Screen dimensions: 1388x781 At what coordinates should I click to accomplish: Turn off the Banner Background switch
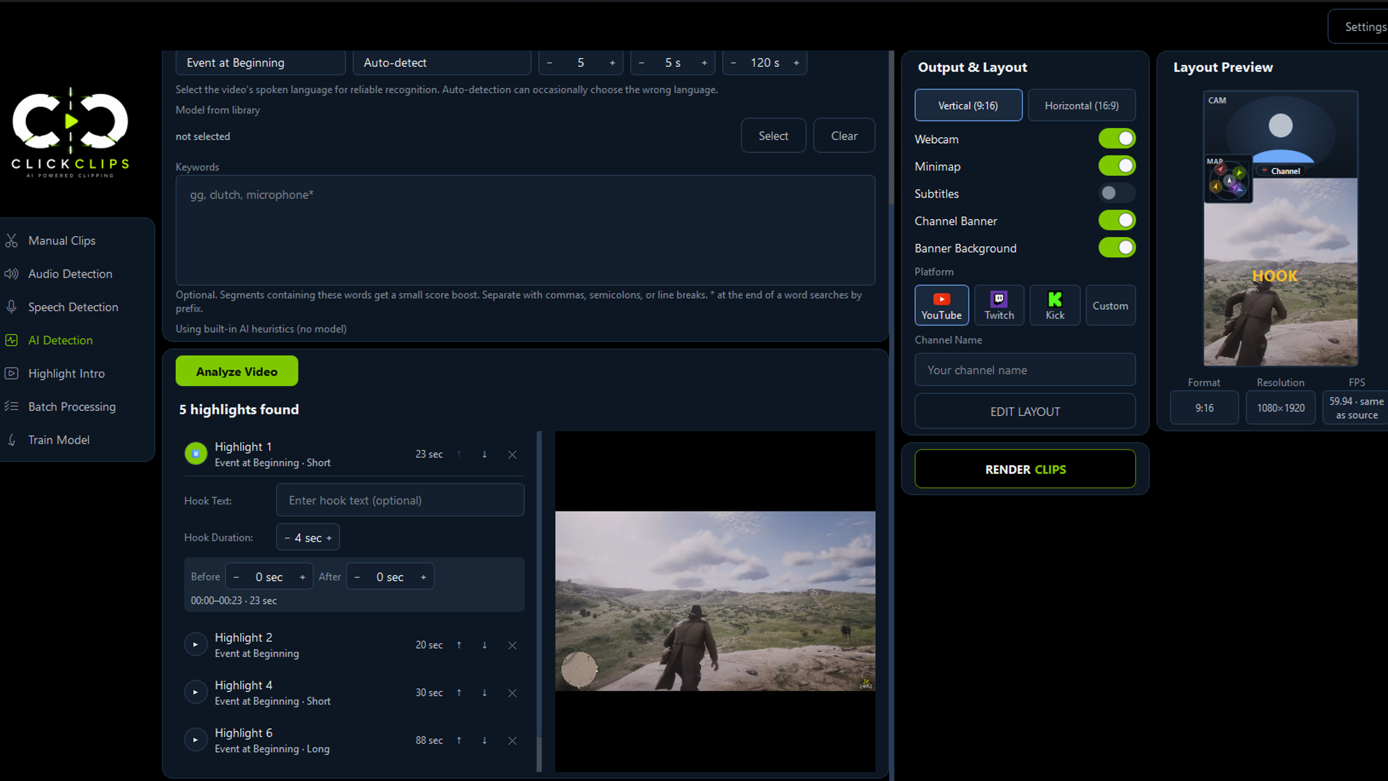coord(1117,248)
